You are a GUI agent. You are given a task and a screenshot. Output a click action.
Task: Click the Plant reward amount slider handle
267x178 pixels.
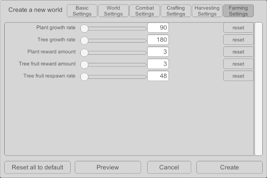point(85,52)
